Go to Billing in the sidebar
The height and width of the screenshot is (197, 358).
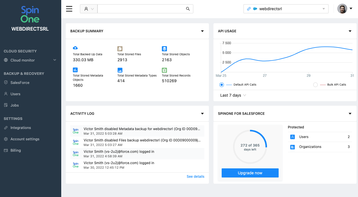point(16,150)
